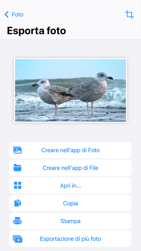This screenshot has height=251, width=141.
Task: Click the 'Esporta foto' title
Action: click(36, 31)
